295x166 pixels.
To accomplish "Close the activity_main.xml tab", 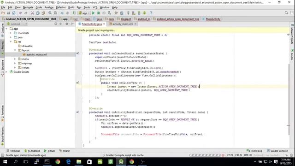I will tap(135, 24).
